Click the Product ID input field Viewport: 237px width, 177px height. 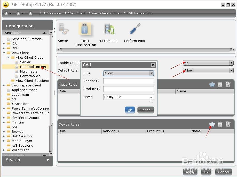[x=129, y=89]
